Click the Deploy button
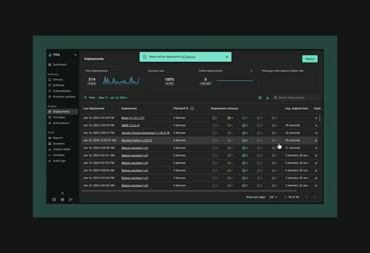The width and height of the screenshot is (370, 253). [310, 59]
